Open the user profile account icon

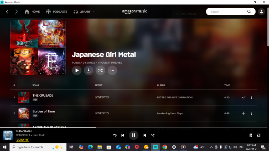[x=261, y=12]
